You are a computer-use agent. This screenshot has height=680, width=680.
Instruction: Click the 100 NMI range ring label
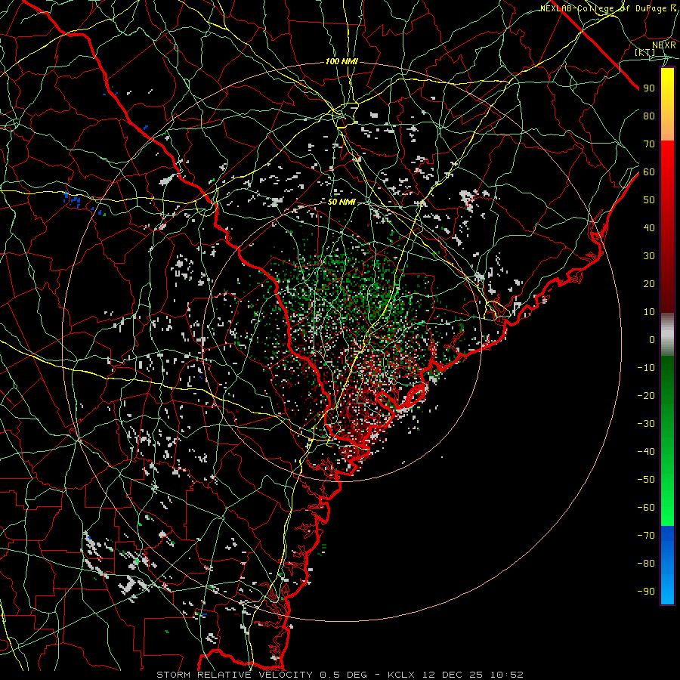(x=342, y=62)
